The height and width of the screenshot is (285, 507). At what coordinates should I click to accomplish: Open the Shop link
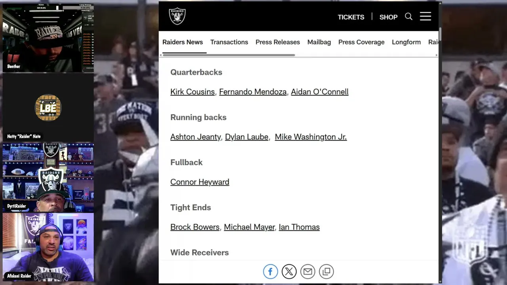tap(389, 17)
